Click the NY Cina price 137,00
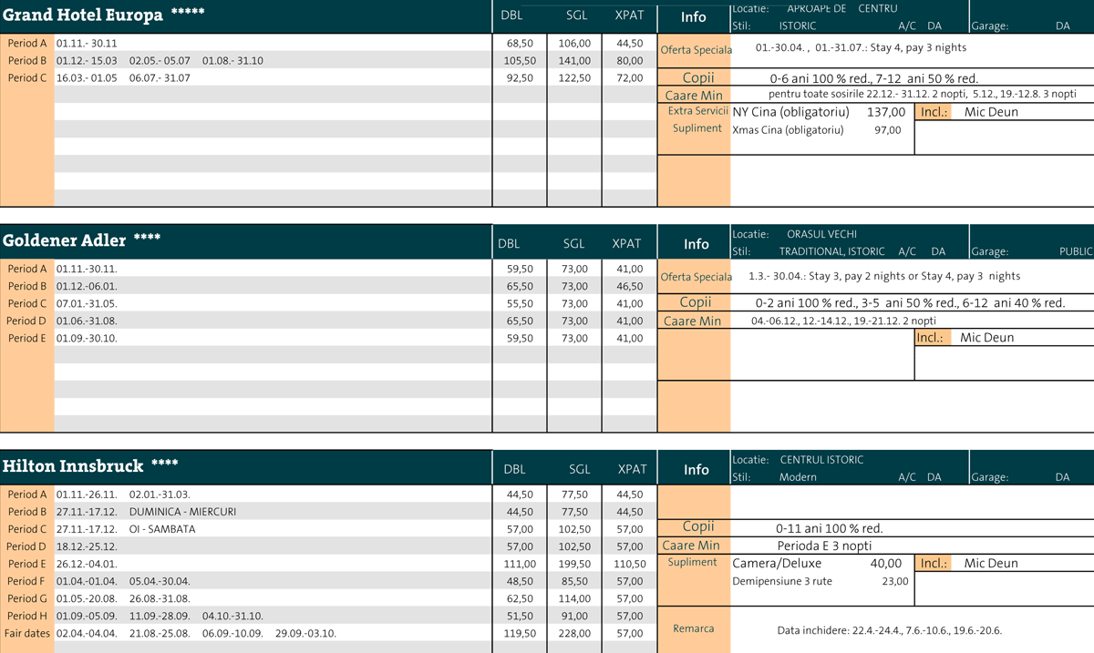Image resolution: width=1094 pixels, height=653 pixels. click(886, 112)
